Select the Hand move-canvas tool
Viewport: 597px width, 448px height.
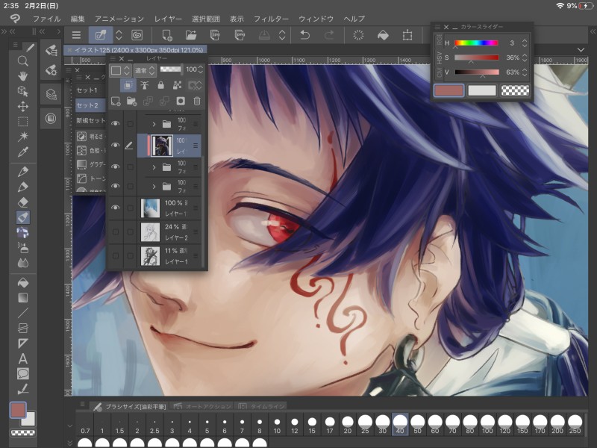coord(23,76)
